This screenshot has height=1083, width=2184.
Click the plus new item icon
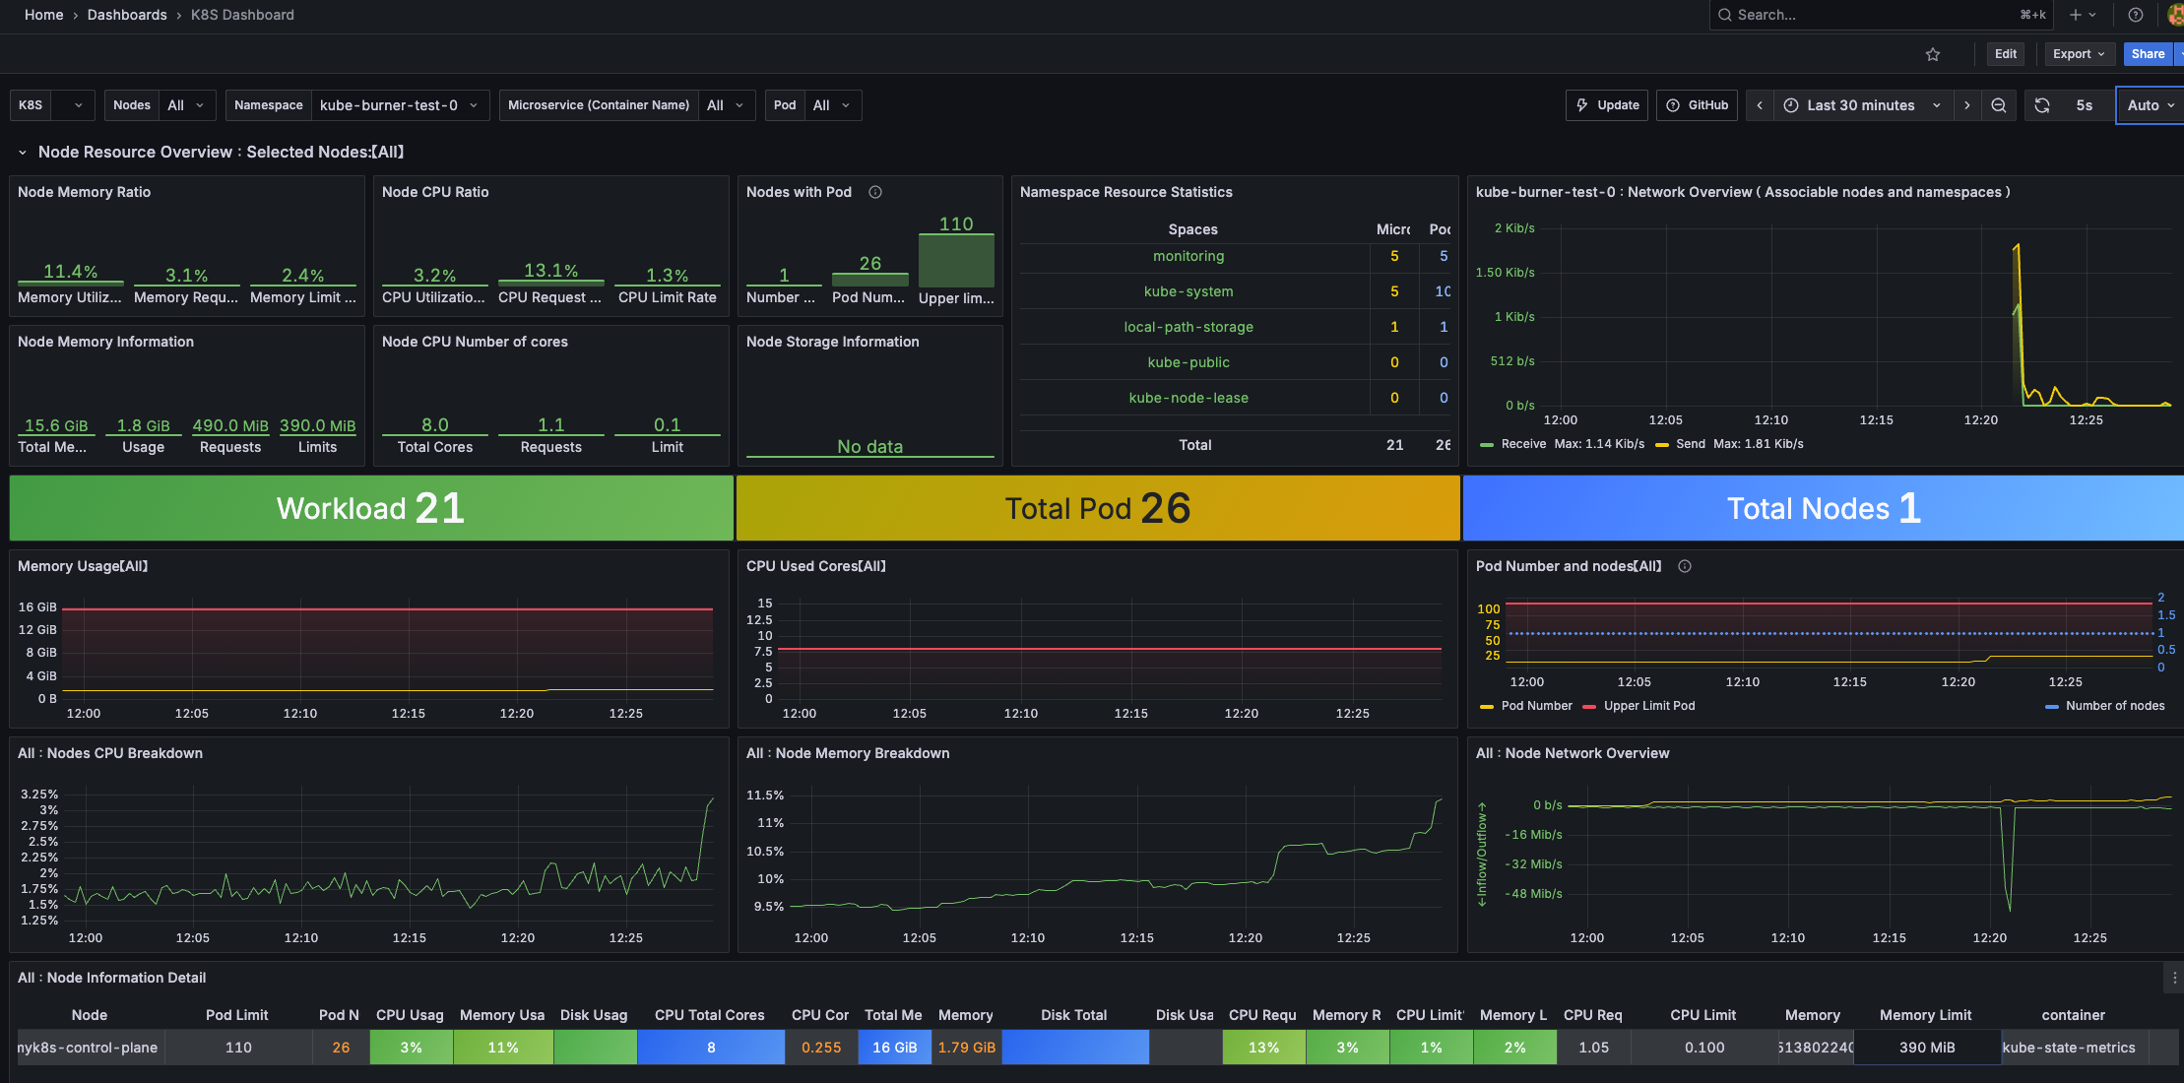pyautogui.click(x=2076, y=15)
